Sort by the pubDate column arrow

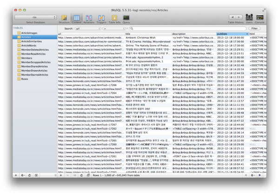(x=247, y=34)
